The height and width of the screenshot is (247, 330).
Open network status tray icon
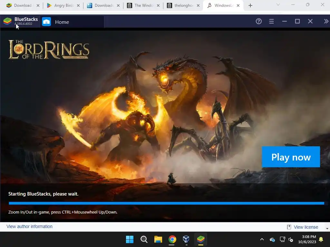click(282, 239)
